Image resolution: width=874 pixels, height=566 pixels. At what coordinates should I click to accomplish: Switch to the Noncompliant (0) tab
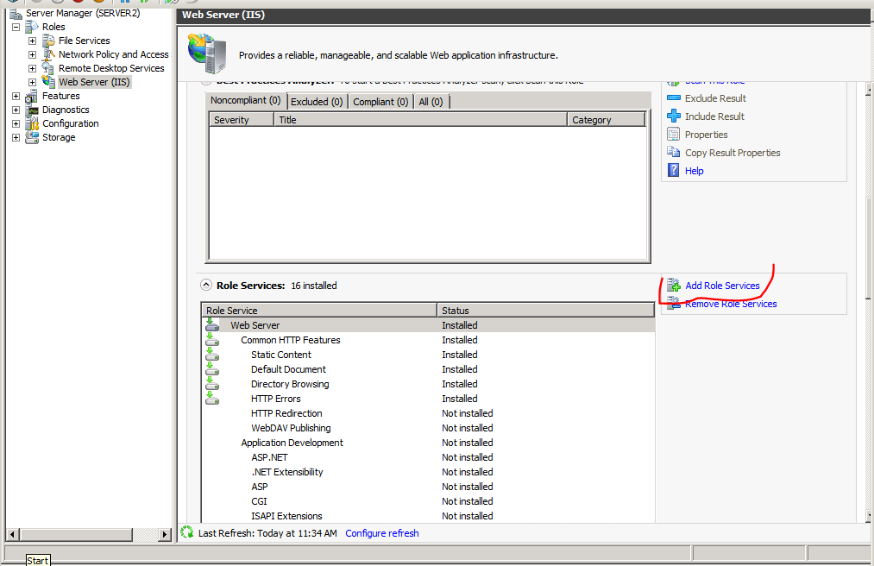[245, 100]
